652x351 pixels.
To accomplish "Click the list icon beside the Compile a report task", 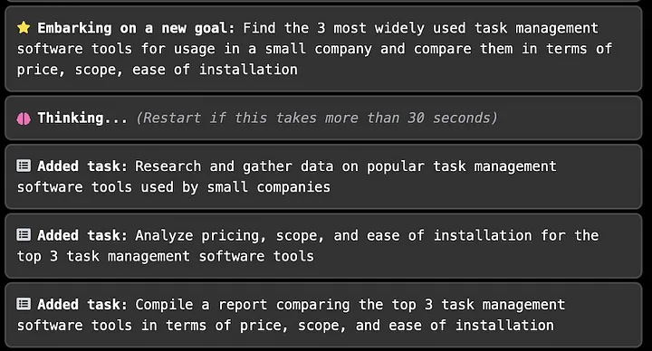I will tap(24, 304).
